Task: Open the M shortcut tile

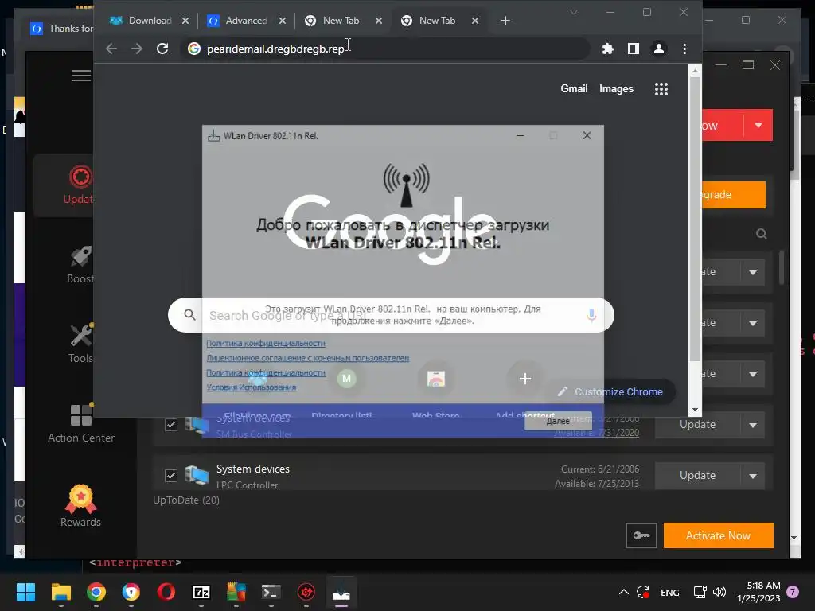Action: tap(347, 379)
